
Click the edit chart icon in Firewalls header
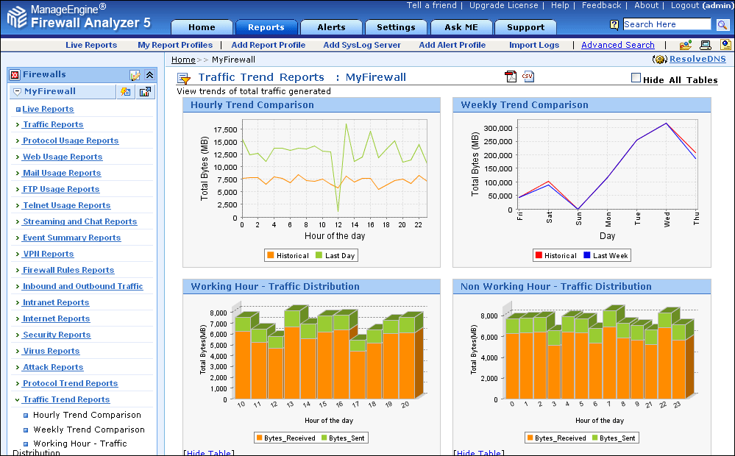(x=135, y=75)
